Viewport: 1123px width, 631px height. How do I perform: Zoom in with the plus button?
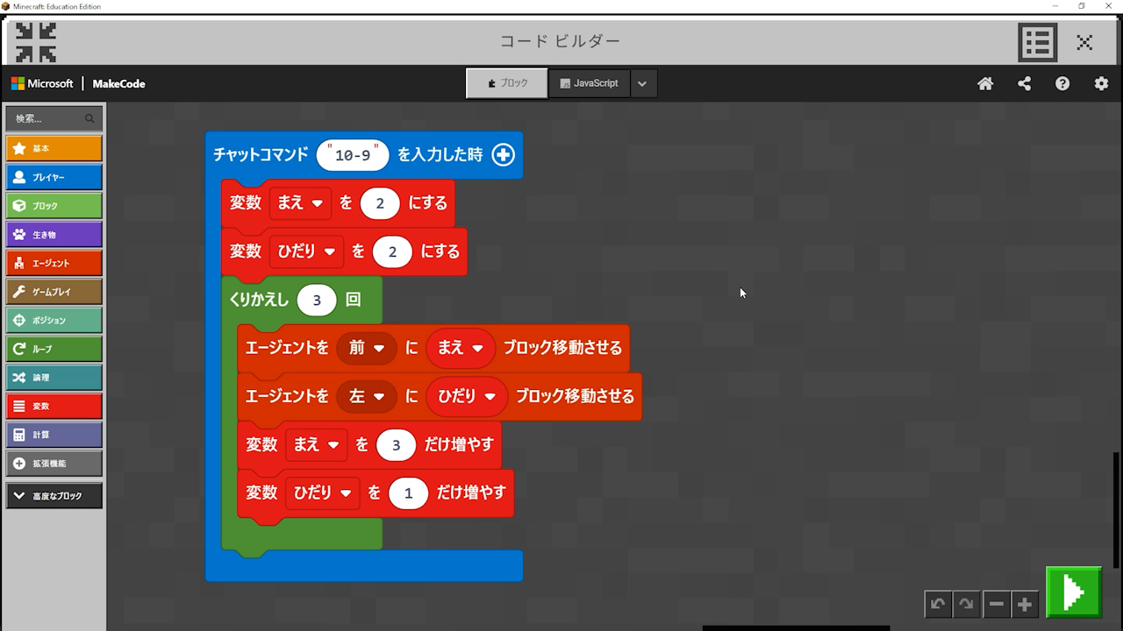pos(1024,604)
